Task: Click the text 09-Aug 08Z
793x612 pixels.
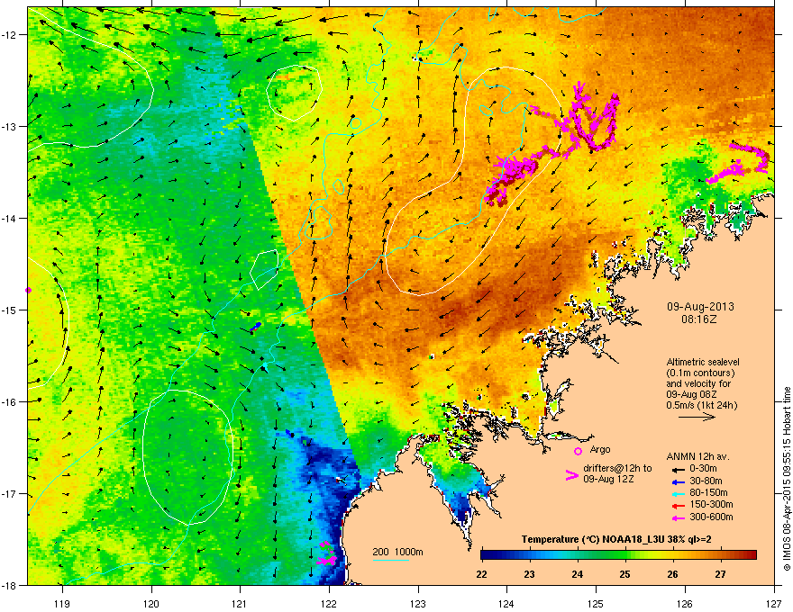Action: click(x=692, y=394)
